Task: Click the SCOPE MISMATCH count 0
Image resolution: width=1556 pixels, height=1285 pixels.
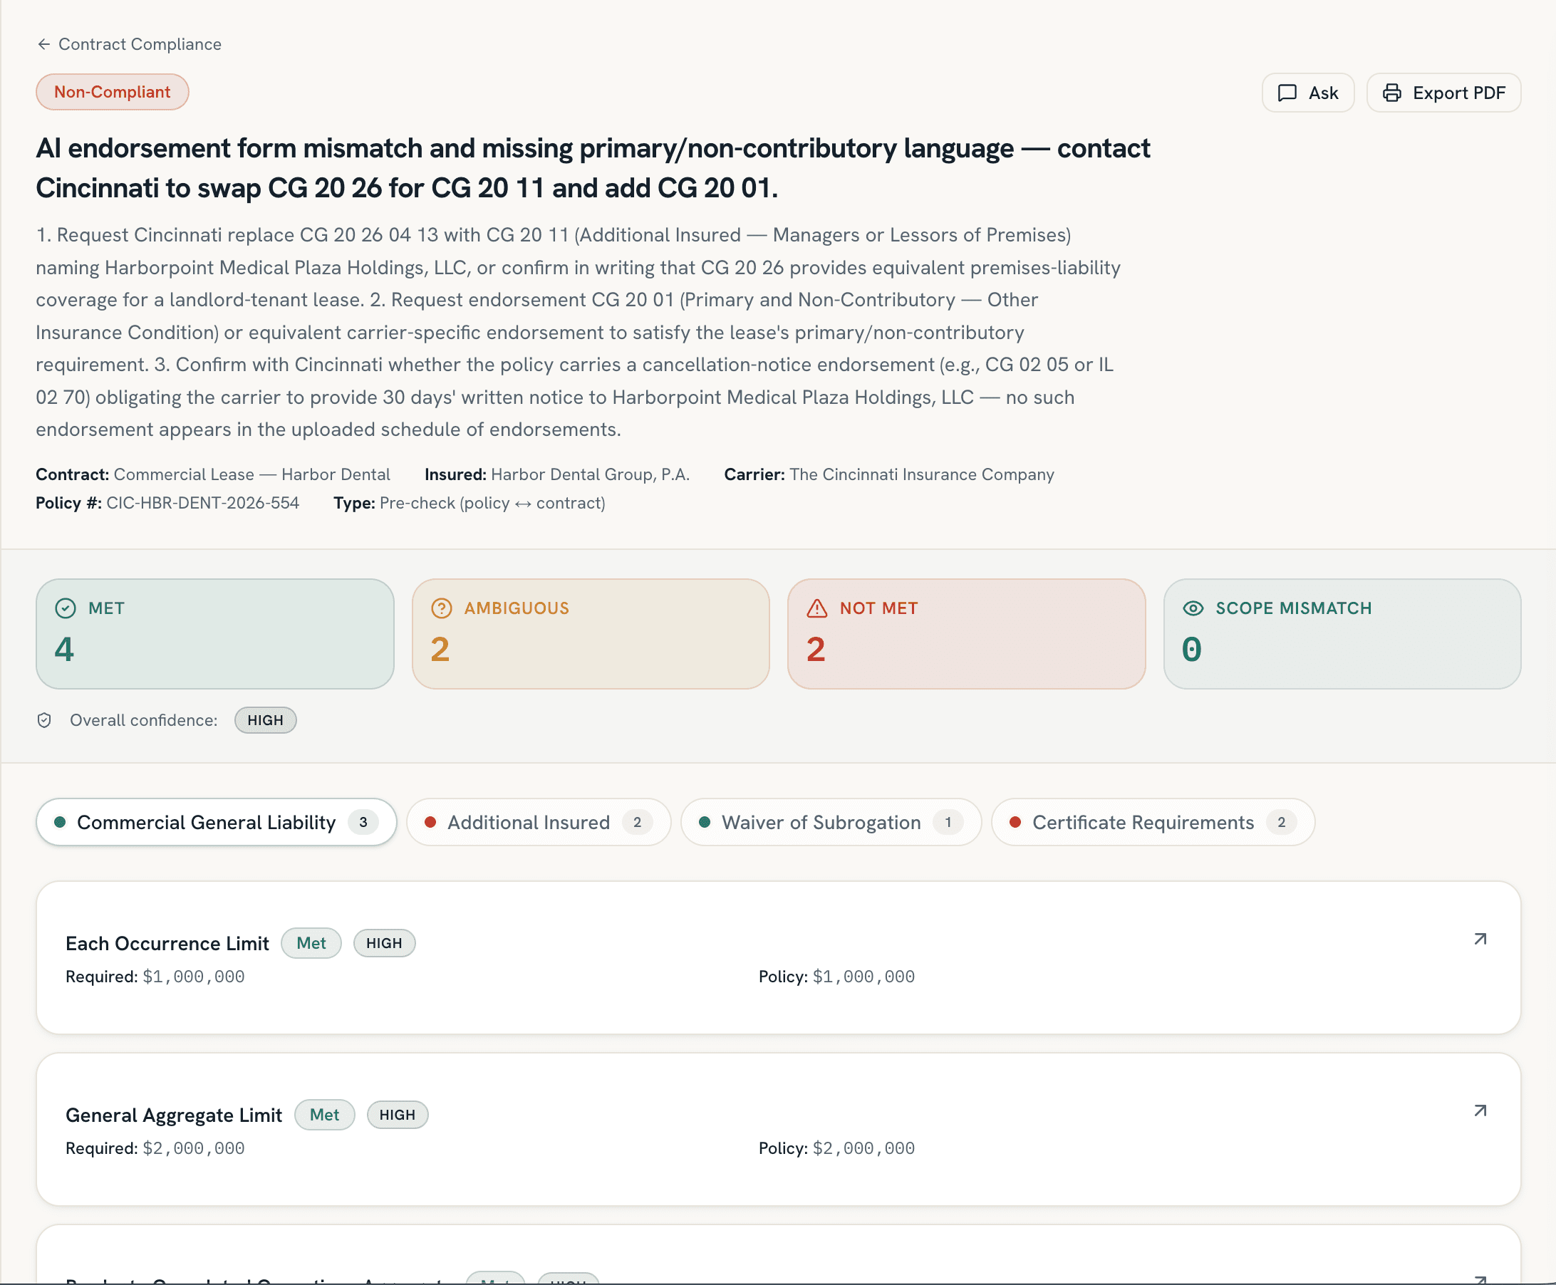Action: pos(1192,649)
